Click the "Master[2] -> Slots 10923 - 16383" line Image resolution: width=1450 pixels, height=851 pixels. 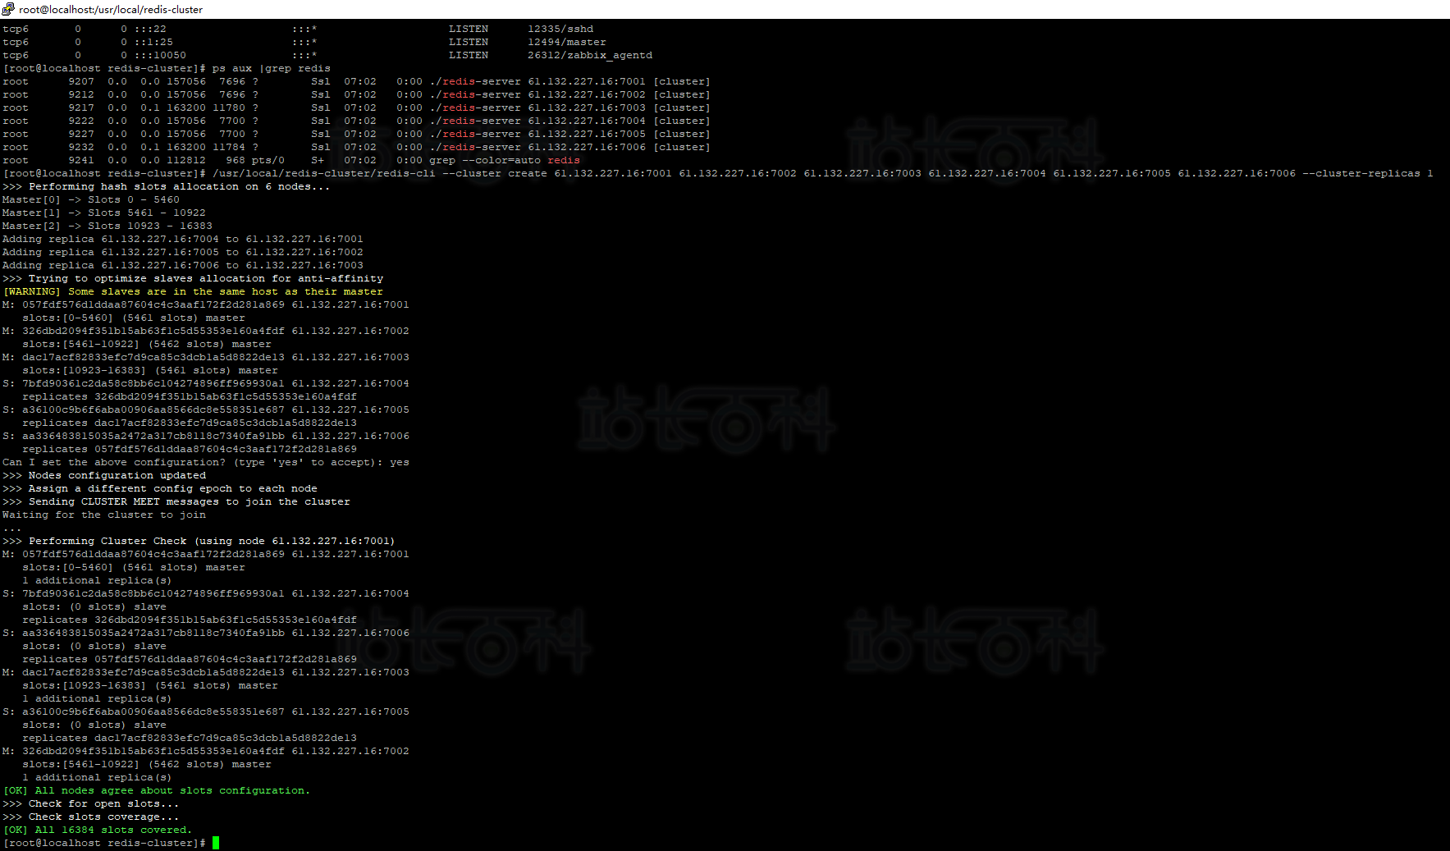tap(107, 226)
